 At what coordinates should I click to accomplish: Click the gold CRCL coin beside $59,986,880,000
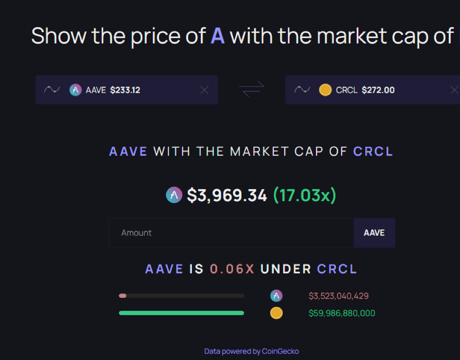(276, 313)
